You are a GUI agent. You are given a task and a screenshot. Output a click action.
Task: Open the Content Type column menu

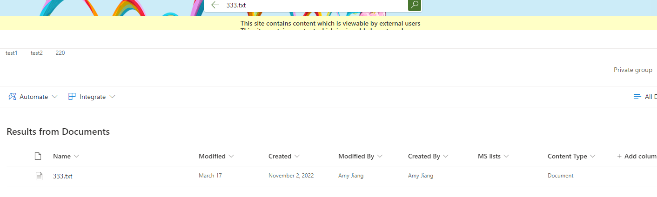point(572,156)
